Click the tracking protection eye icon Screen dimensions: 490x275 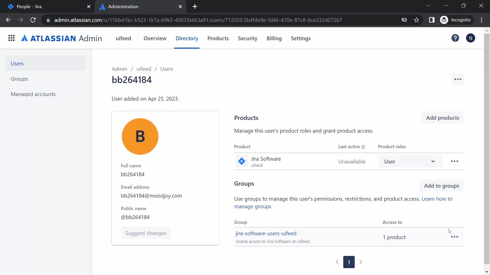[x=404, y=20]
